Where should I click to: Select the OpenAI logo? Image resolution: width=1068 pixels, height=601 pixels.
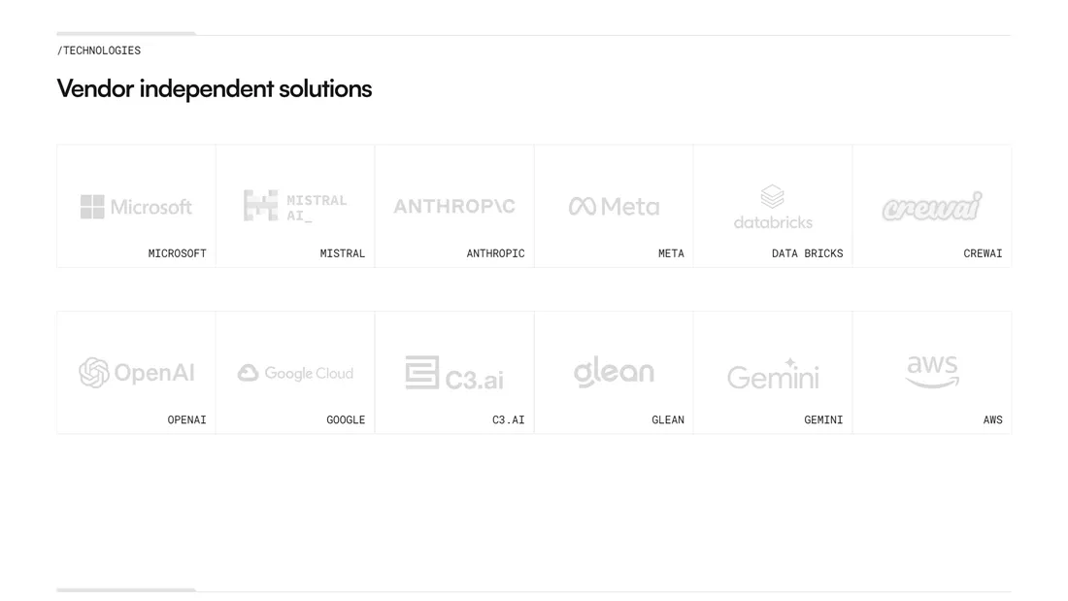pos(136,373)
